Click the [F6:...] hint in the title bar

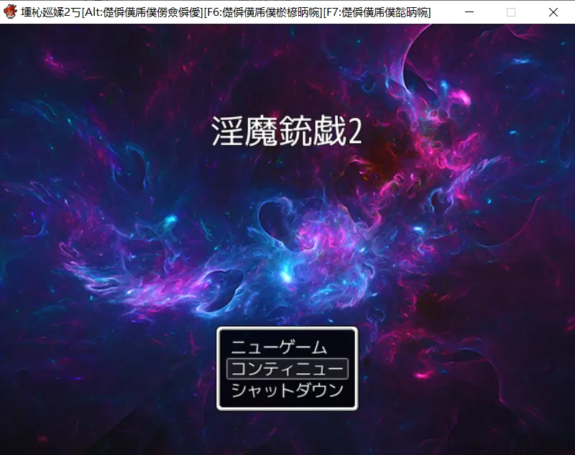coord(262,12)
